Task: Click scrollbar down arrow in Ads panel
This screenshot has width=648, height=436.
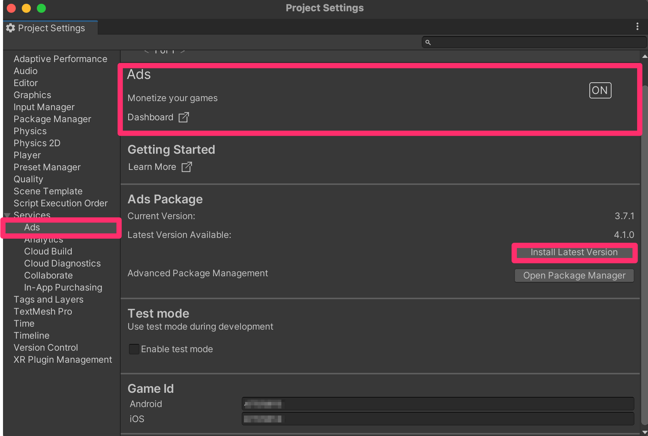Action: [x=645, y=432]
